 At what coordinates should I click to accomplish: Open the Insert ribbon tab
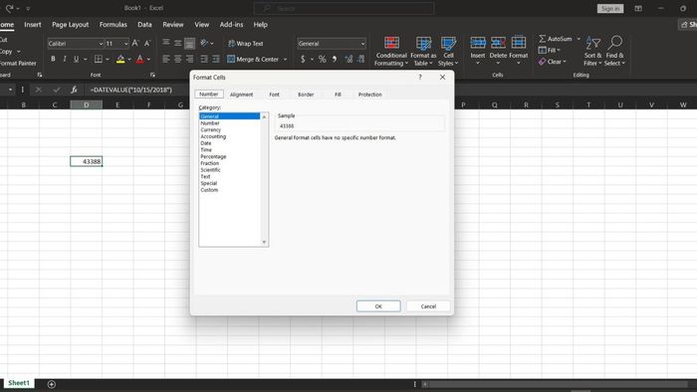point(33,25)
